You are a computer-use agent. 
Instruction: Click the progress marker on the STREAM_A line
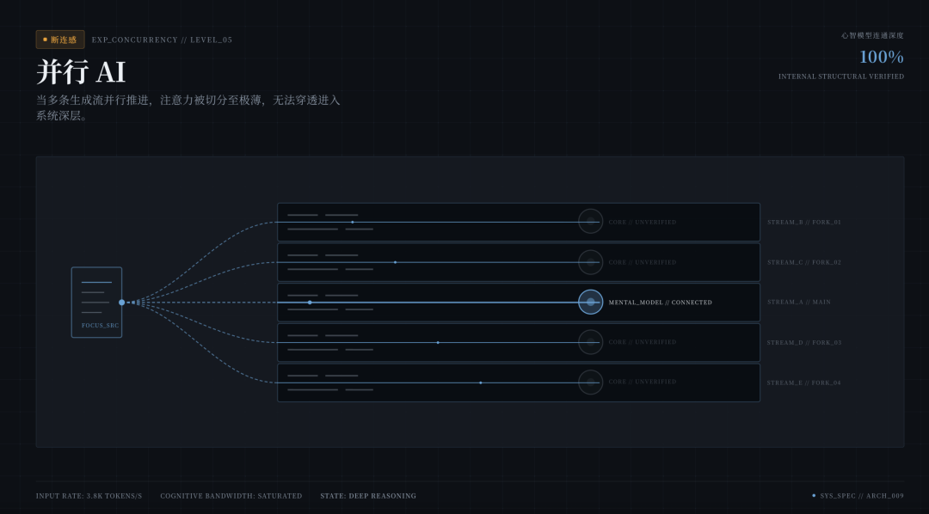[x=310, y=302]
